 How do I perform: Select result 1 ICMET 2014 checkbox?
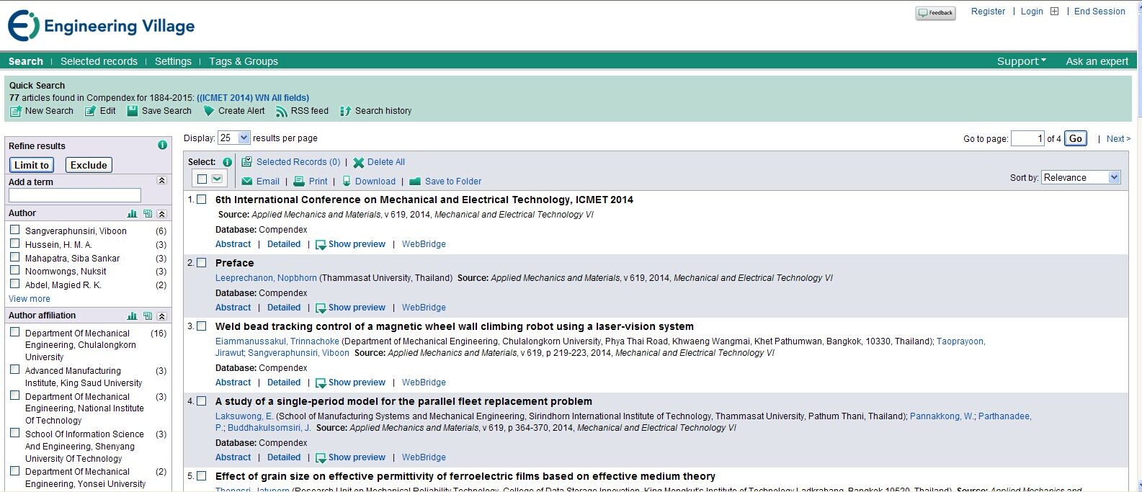pyautogui.click(x=202, y=200)
